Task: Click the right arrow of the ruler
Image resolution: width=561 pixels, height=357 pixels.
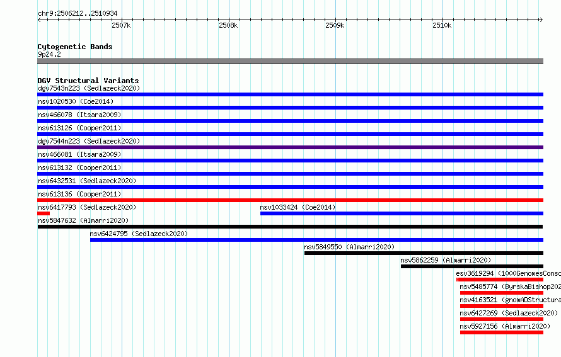Action: point(541,20)
